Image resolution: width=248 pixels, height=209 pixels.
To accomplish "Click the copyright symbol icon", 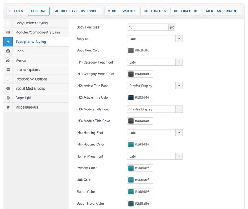I will (8, 98).
